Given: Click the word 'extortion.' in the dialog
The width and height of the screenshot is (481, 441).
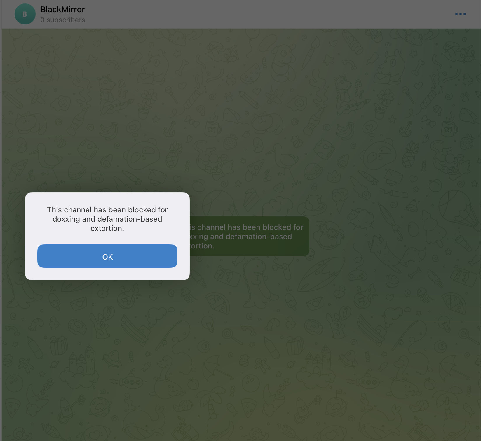Looking at the screenshot, I should click(x=107, y=228).
